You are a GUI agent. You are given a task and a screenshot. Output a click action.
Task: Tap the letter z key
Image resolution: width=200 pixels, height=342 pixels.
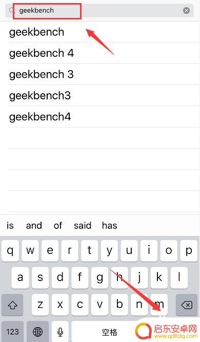40,305
